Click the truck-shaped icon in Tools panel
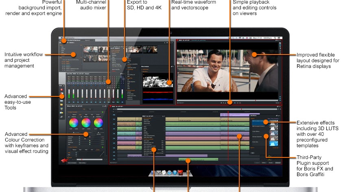 (x=61, y=113)
